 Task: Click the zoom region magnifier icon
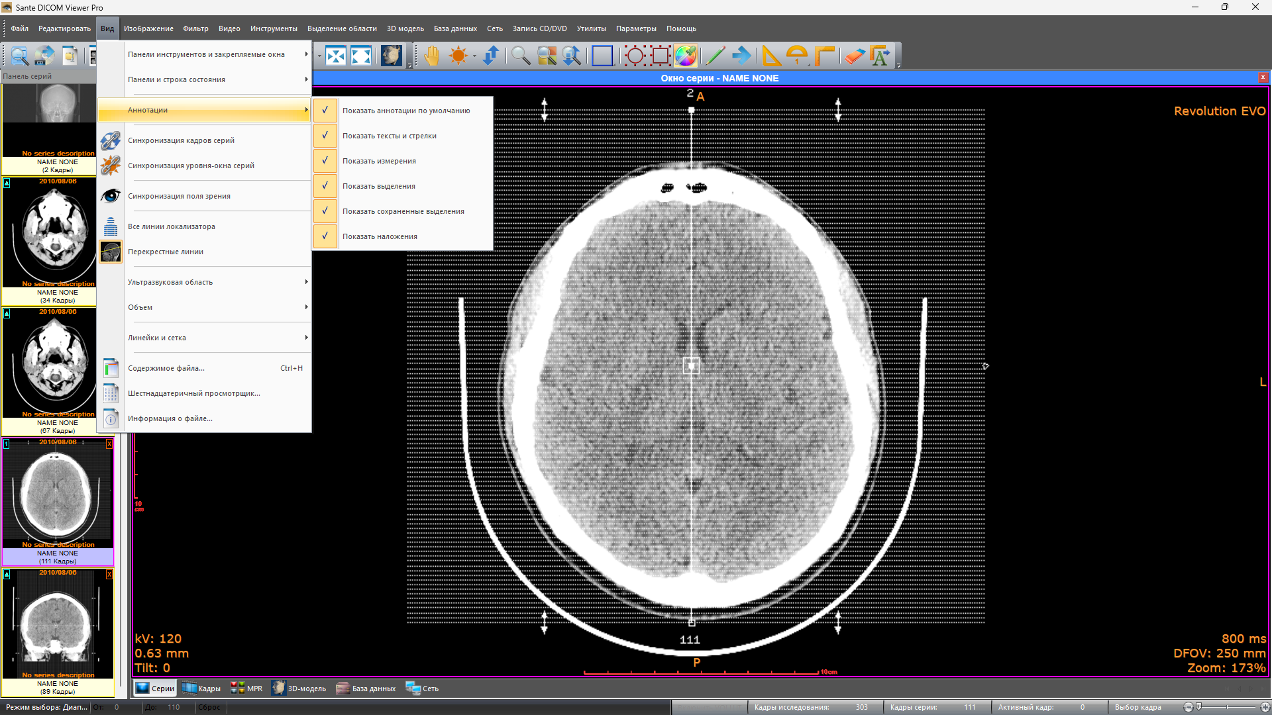coord(547,56)
